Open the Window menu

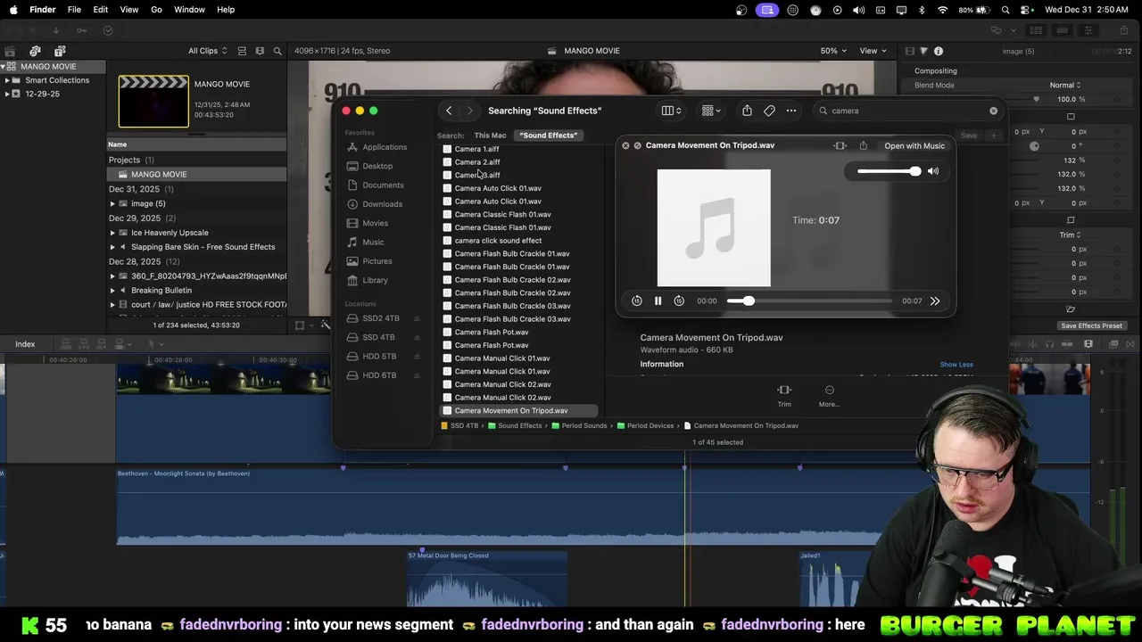point(189,10)
